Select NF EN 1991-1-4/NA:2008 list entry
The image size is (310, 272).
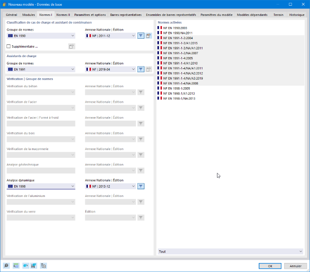(x=230, y=84)
